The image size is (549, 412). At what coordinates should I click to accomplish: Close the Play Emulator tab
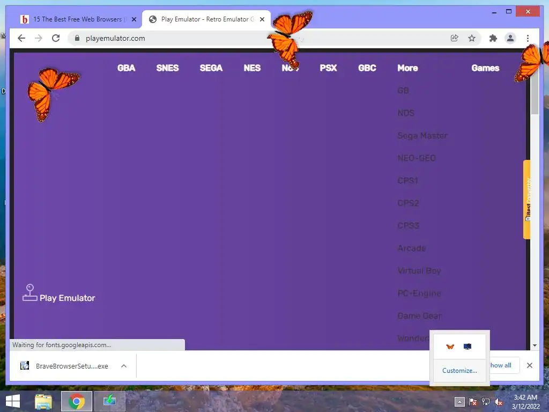pyautogui.click(x=262, y=19)
